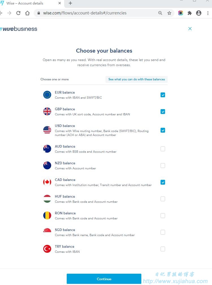Tick the SGD balance checkbox
212x285 pixels.
[163, 232]
